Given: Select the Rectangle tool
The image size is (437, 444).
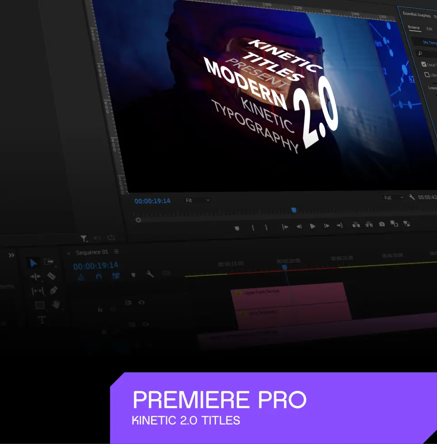Looking at the screenshot, I should 40,305.
